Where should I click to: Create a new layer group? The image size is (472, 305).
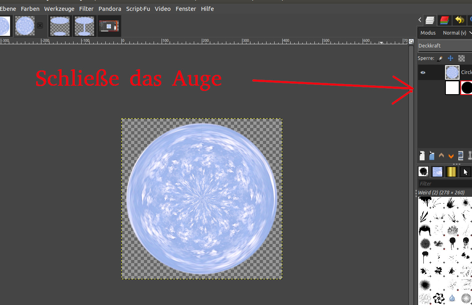[432, 156]
